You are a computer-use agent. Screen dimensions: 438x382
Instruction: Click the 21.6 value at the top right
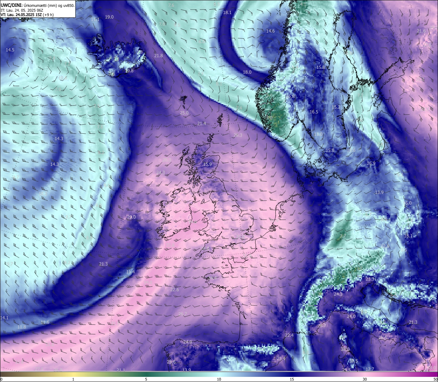point(421,31)
